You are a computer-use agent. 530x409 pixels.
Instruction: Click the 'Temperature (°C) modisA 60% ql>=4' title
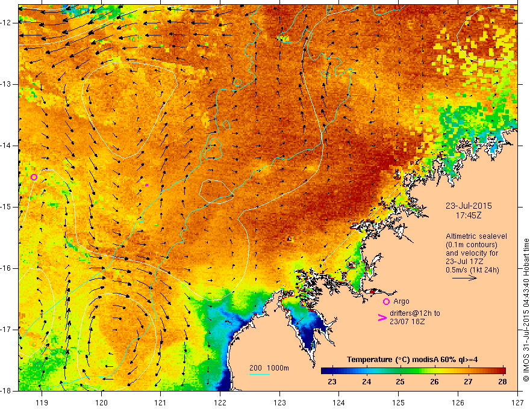413,360
